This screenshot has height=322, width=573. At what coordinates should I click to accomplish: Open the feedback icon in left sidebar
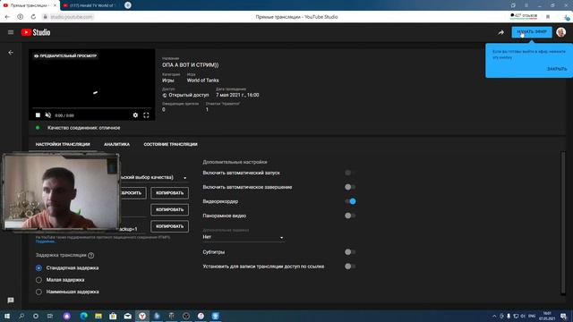tap(11, 301)
